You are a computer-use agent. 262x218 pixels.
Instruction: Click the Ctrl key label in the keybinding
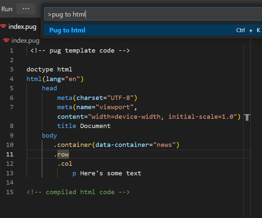click(240, 30)
